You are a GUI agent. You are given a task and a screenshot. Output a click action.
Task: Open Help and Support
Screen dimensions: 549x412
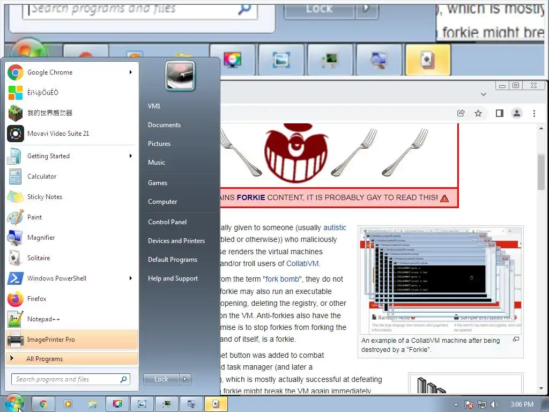(x=173, y=278)
